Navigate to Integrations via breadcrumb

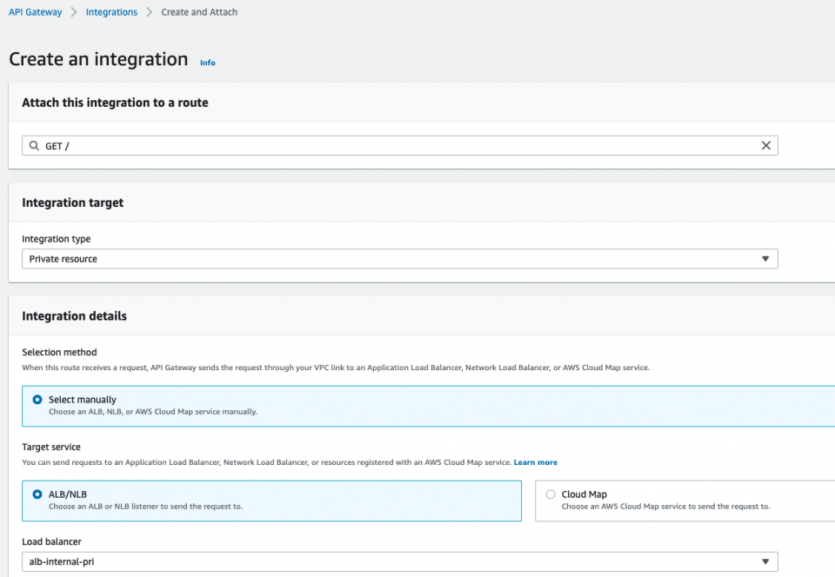[x=111, y=11]
